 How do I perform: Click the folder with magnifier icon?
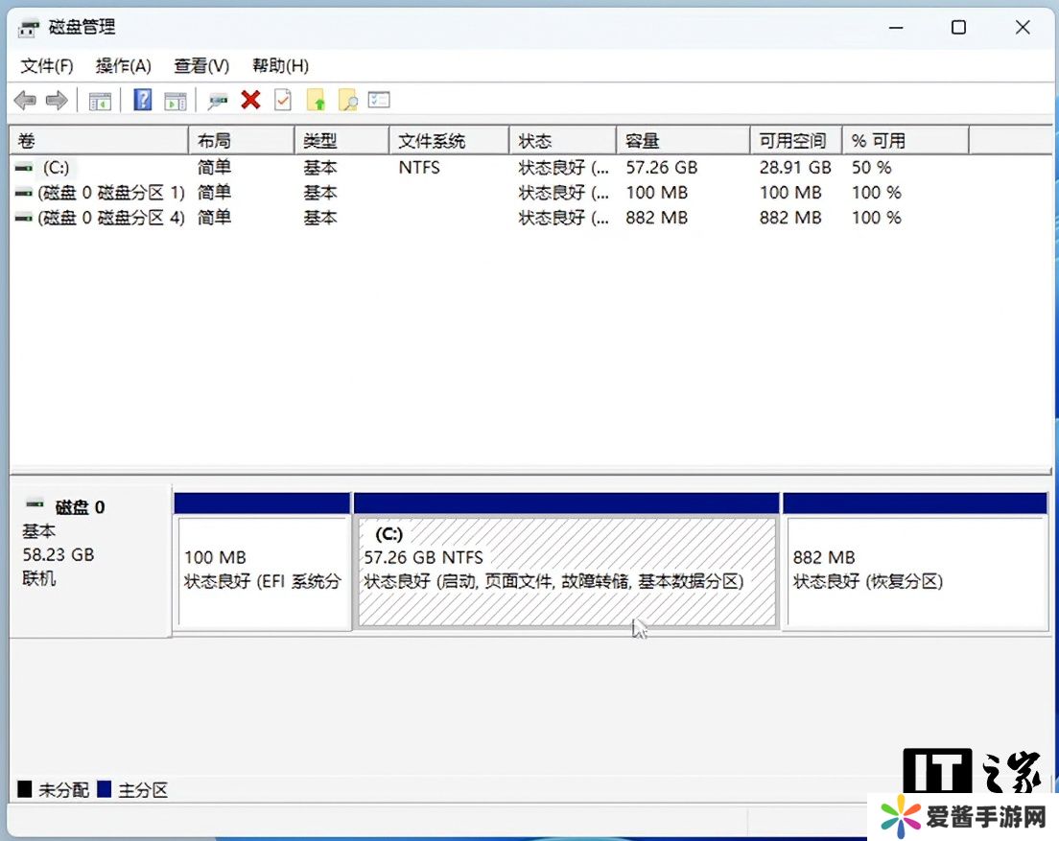(x=347, y=101)
